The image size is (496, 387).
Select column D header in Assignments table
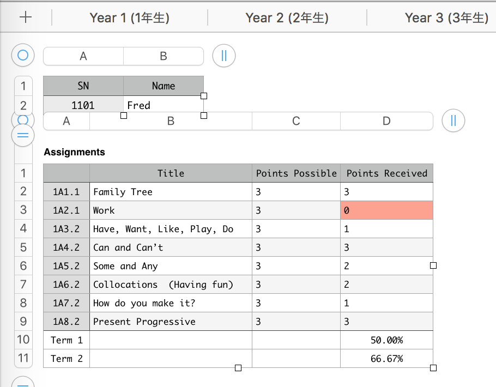(x=386, y=121)
